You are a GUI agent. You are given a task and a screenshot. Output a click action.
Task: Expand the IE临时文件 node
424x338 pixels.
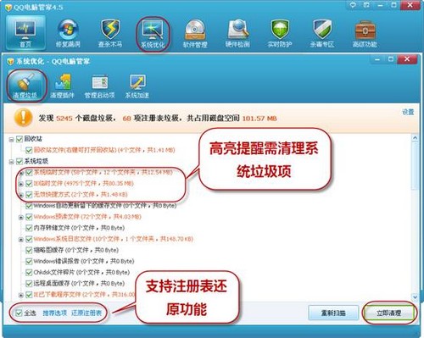coord(21,184)
